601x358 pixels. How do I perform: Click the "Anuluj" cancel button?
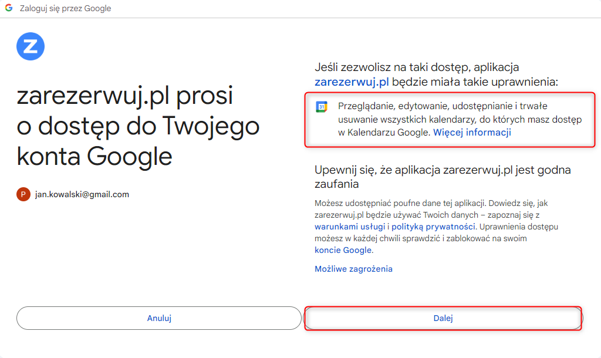(x=159, y=318)
